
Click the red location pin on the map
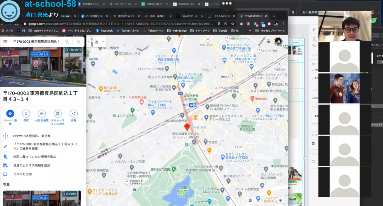tap(187, 127)
